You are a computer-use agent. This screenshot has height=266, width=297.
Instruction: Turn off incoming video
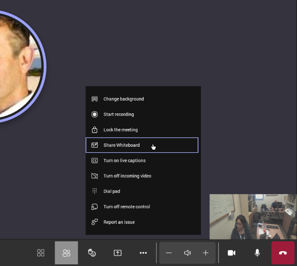(127, 176)
